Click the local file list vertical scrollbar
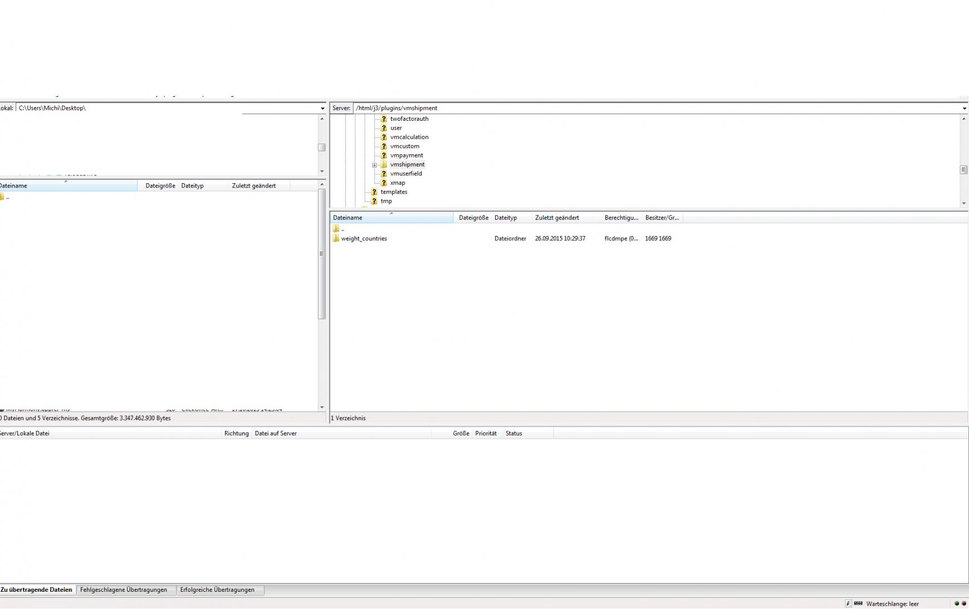The width and height of the screenshot is (969, 609). click(x=321, y=254)
